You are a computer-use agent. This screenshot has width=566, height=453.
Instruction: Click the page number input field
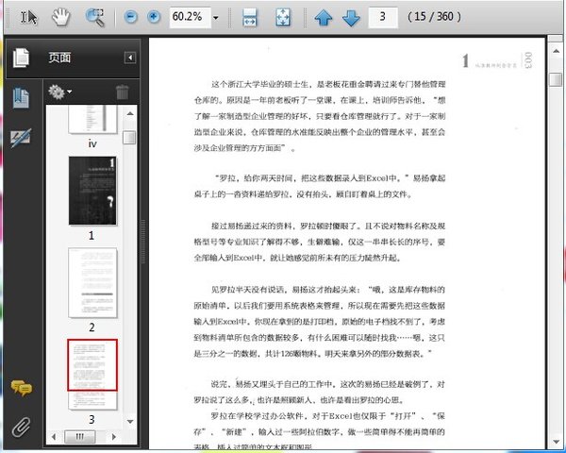382,17
